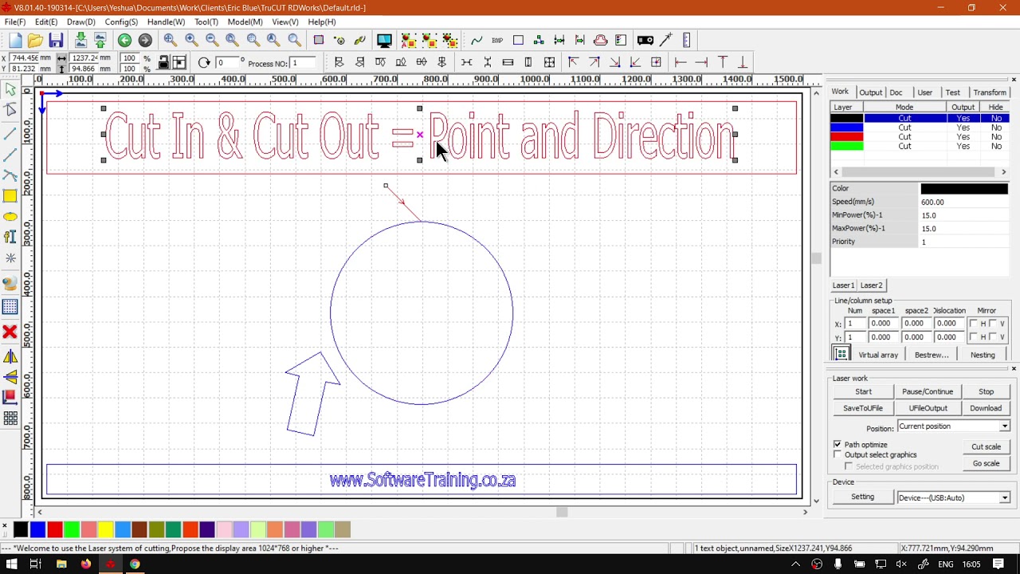Click the Virtual array button
Viewport: 1020px width, 574px height.
coord(878,355)
